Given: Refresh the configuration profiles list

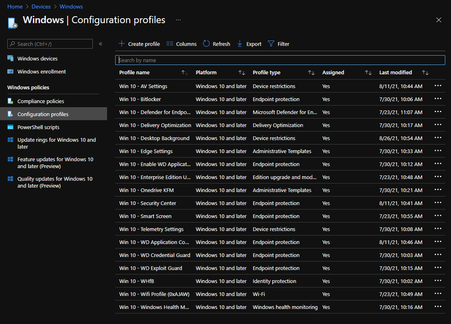Looking at the screenshot, I should point(216,44).
